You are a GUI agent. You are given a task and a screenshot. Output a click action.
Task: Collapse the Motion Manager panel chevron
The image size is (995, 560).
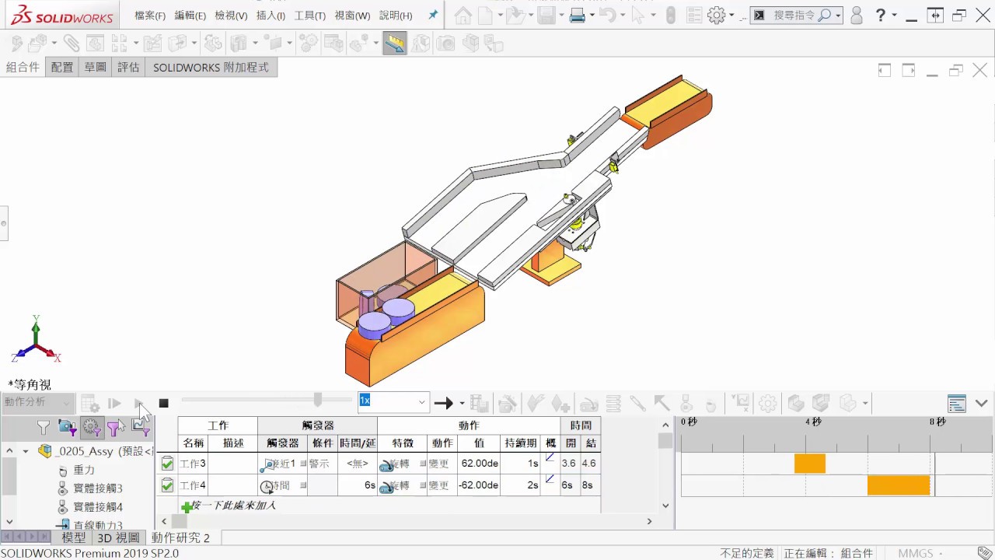(x=981, y=403)
